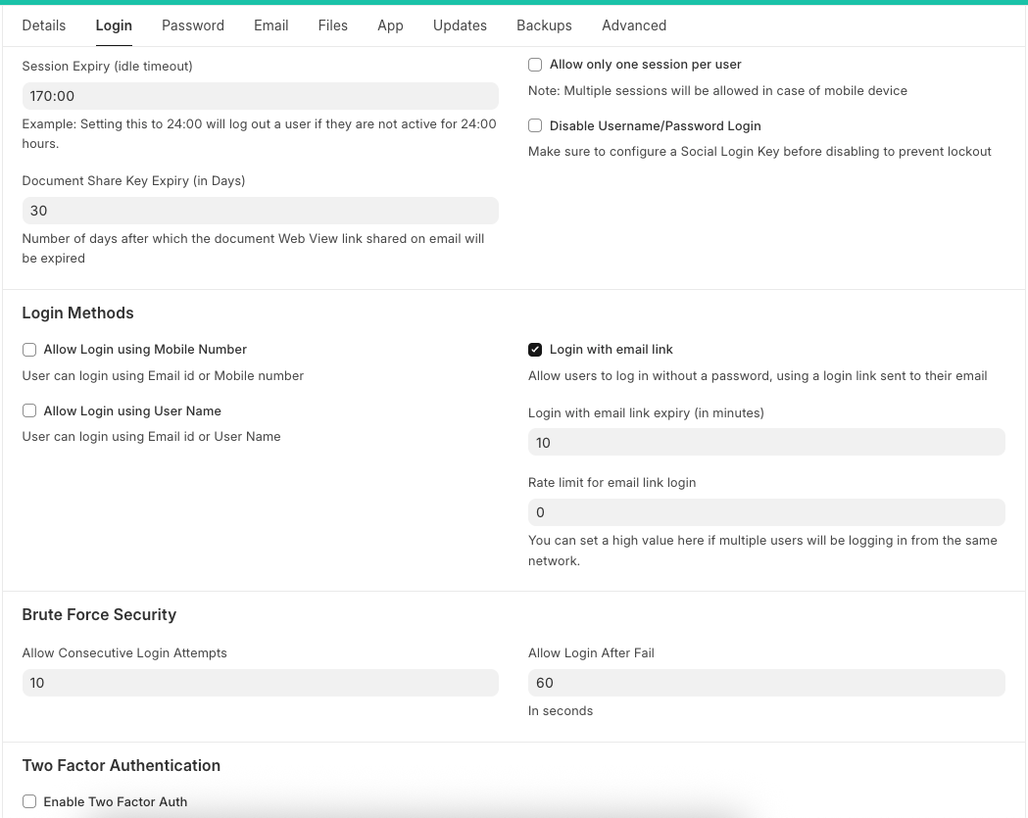Enable Two Factor Auth checkbox
The height and width of the screenshot is (818, 1028).
29,802
